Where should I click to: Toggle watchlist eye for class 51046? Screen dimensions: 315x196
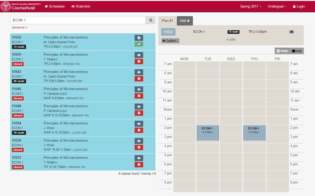[x=139, y=89]
